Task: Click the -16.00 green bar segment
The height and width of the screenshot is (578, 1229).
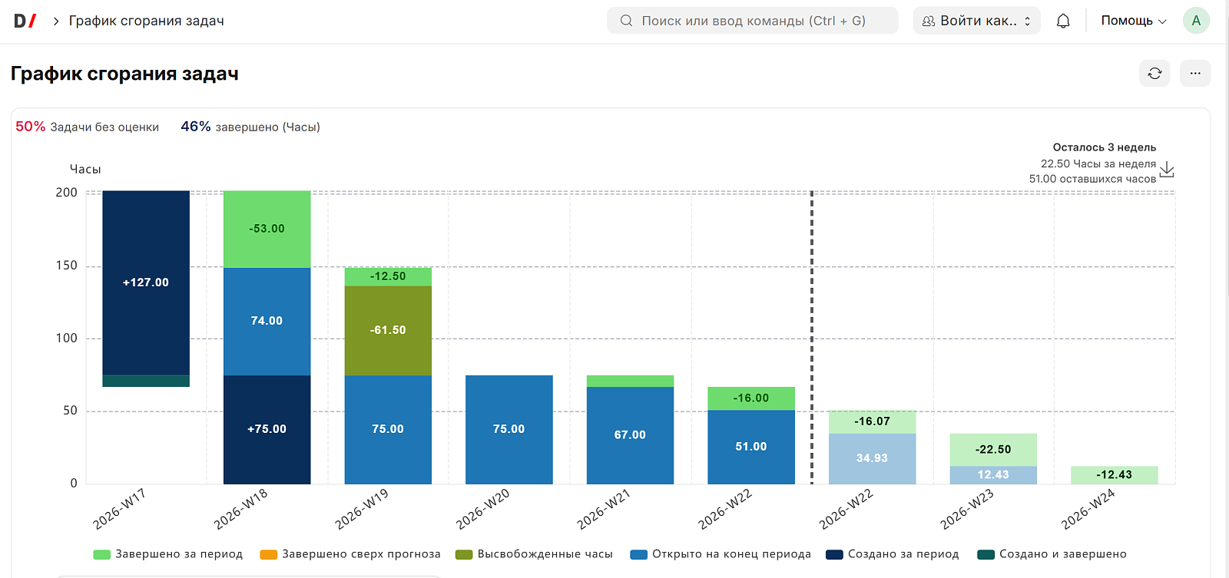Action: point(751,398)
